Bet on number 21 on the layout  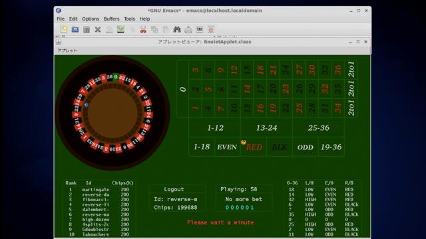tap(273, 70)
